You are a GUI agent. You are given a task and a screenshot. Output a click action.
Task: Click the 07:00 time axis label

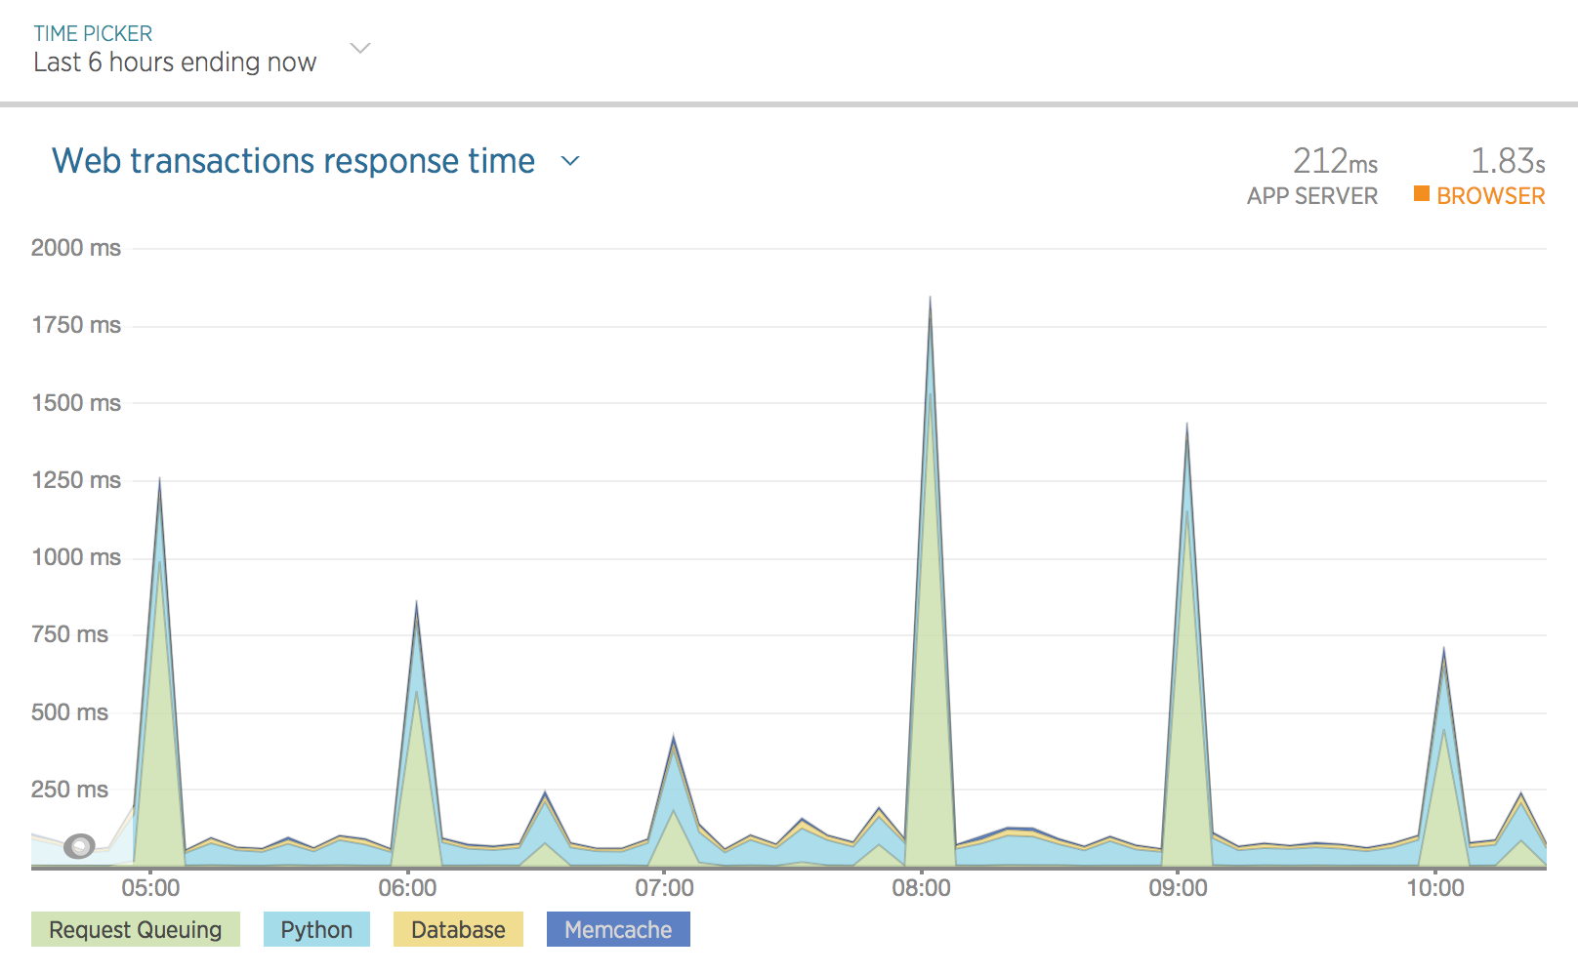point(664,888)
